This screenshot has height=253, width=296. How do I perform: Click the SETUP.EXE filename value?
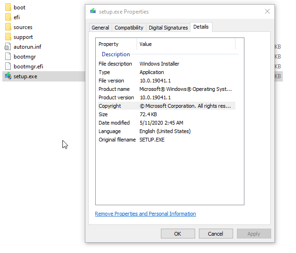coord(152,140)
